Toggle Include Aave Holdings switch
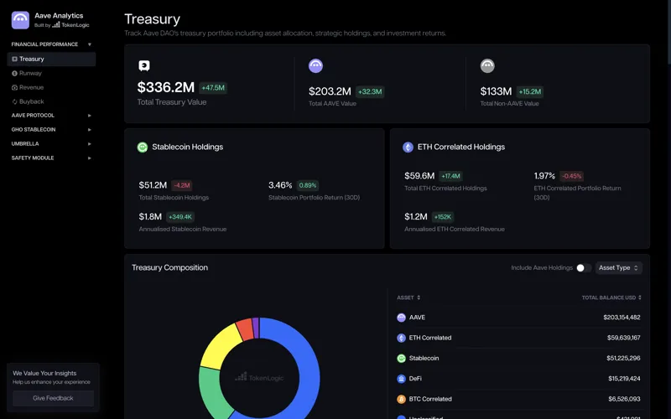 pos(584,267)
